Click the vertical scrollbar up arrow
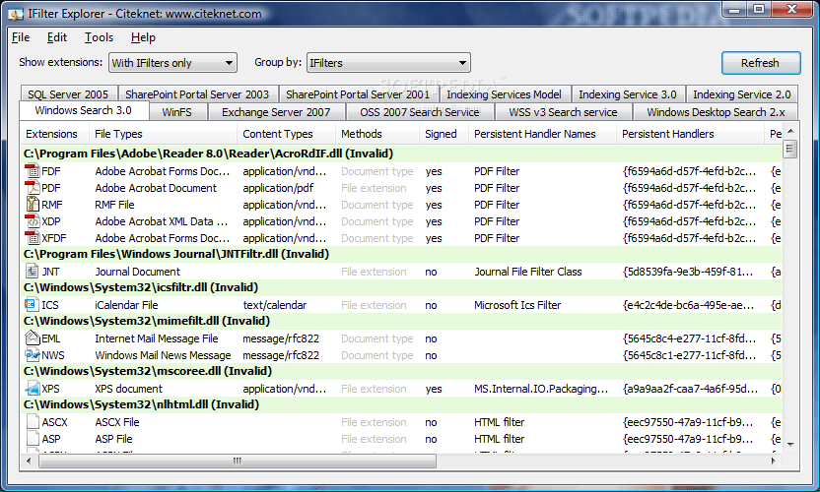The width and height of the screenshot is (820, 492). (790, 131)
